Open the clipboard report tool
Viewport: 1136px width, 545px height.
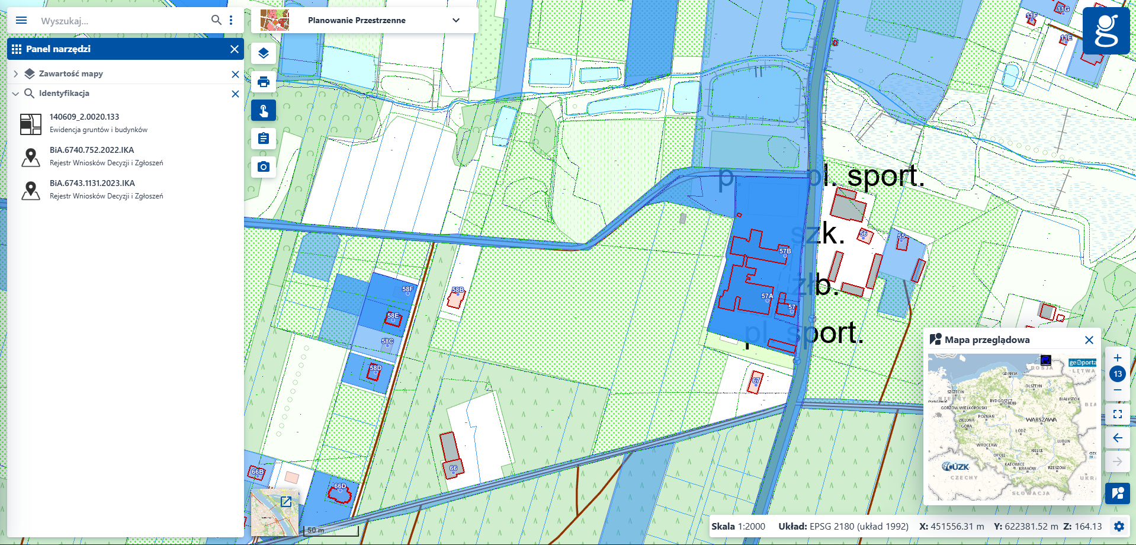pyautogui.click(x=264, y=139)
